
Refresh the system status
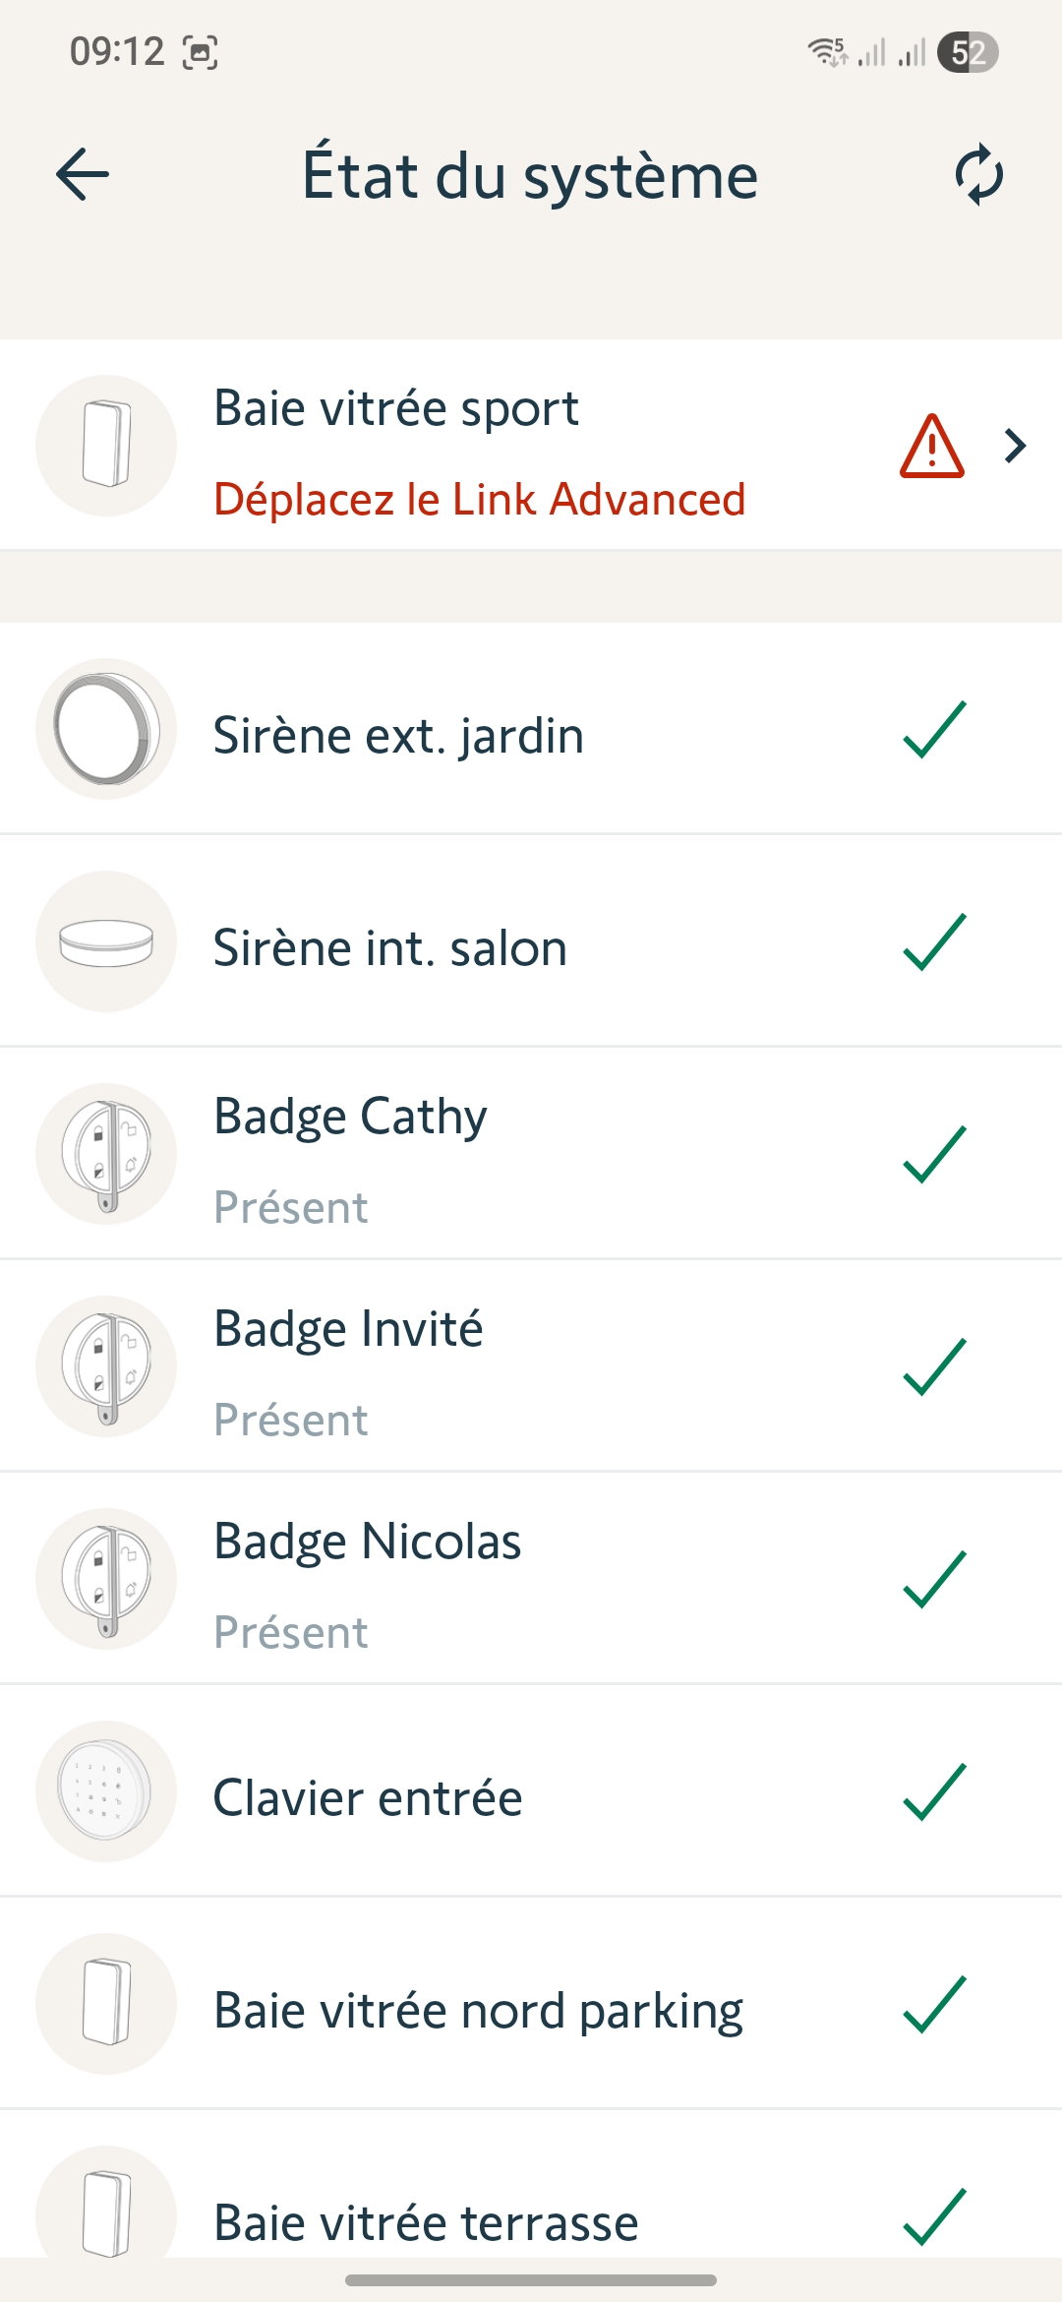pos(978,175)
